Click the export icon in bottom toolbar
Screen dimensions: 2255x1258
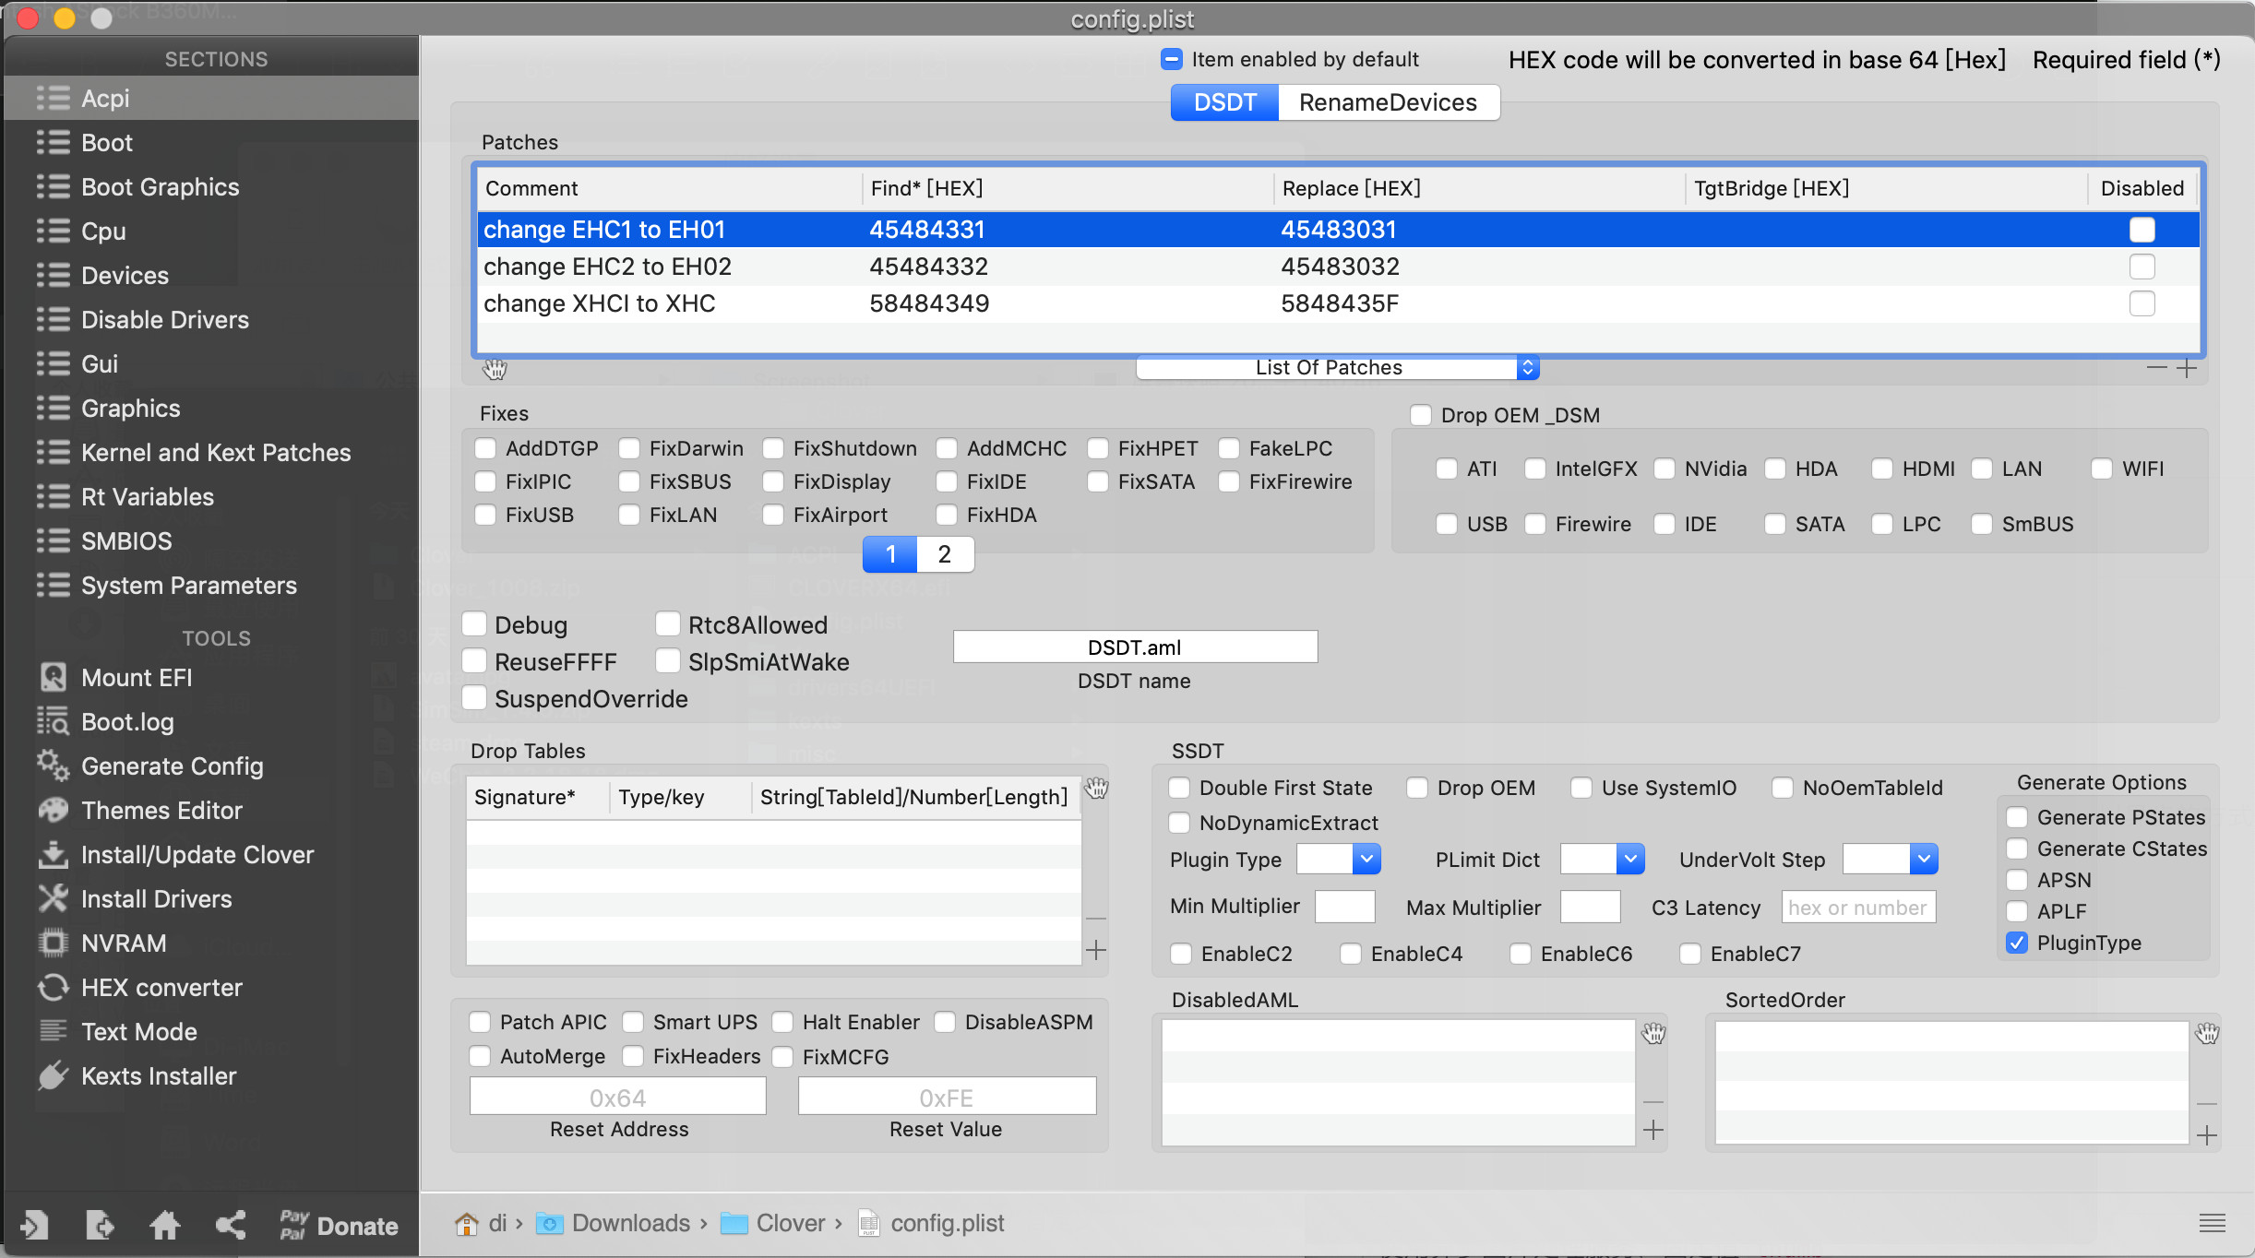100,1225
